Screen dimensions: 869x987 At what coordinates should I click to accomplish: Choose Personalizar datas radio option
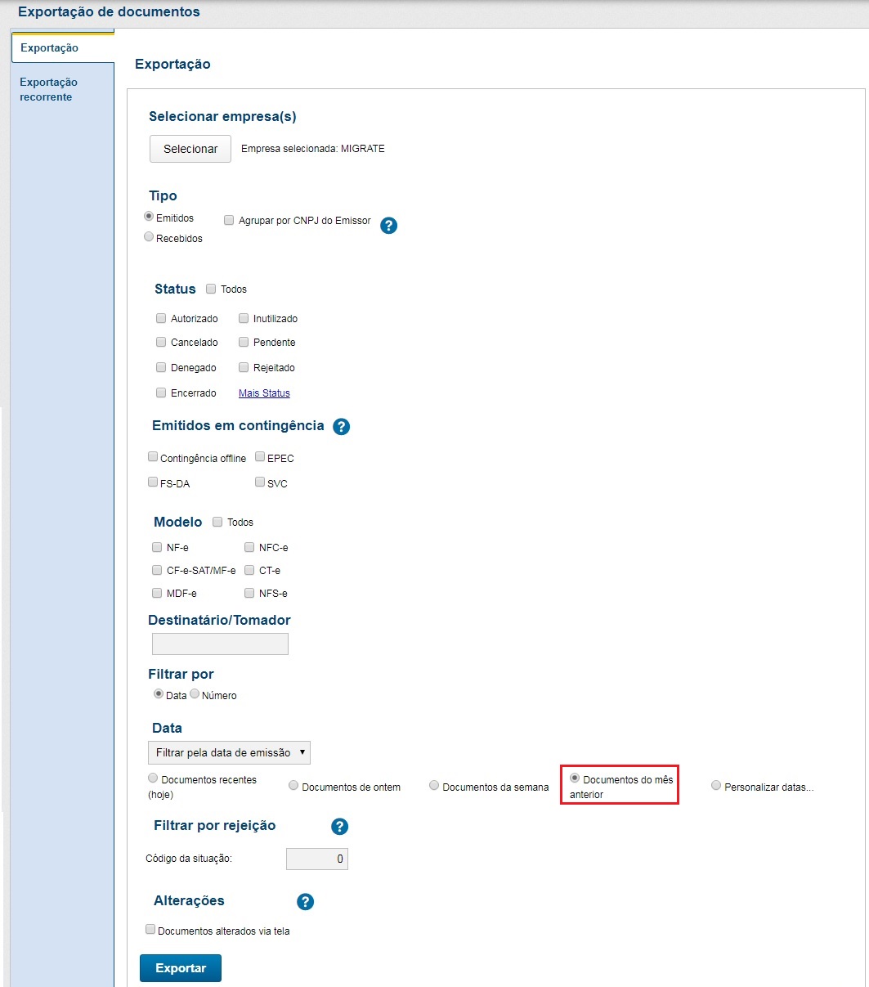(716, 786)
